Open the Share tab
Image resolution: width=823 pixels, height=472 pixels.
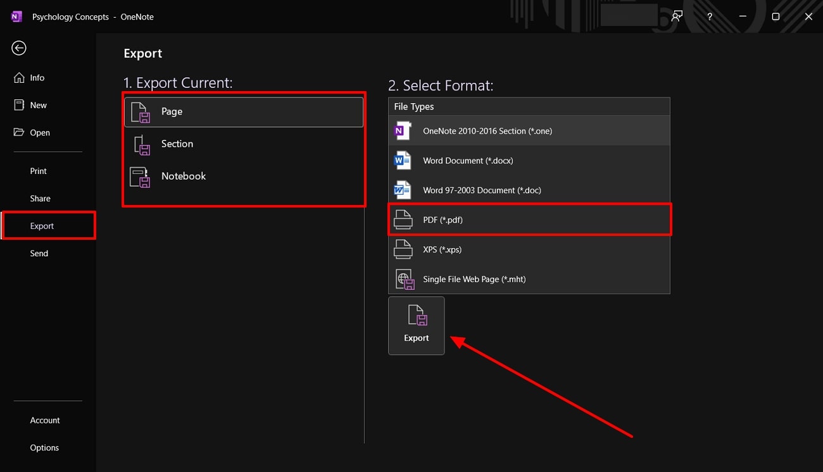tap(48, 198)
